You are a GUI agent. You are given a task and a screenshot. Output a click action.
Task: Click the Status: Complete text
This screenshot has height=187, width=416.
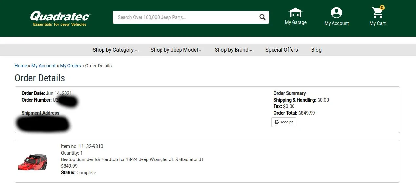(79, 173)
